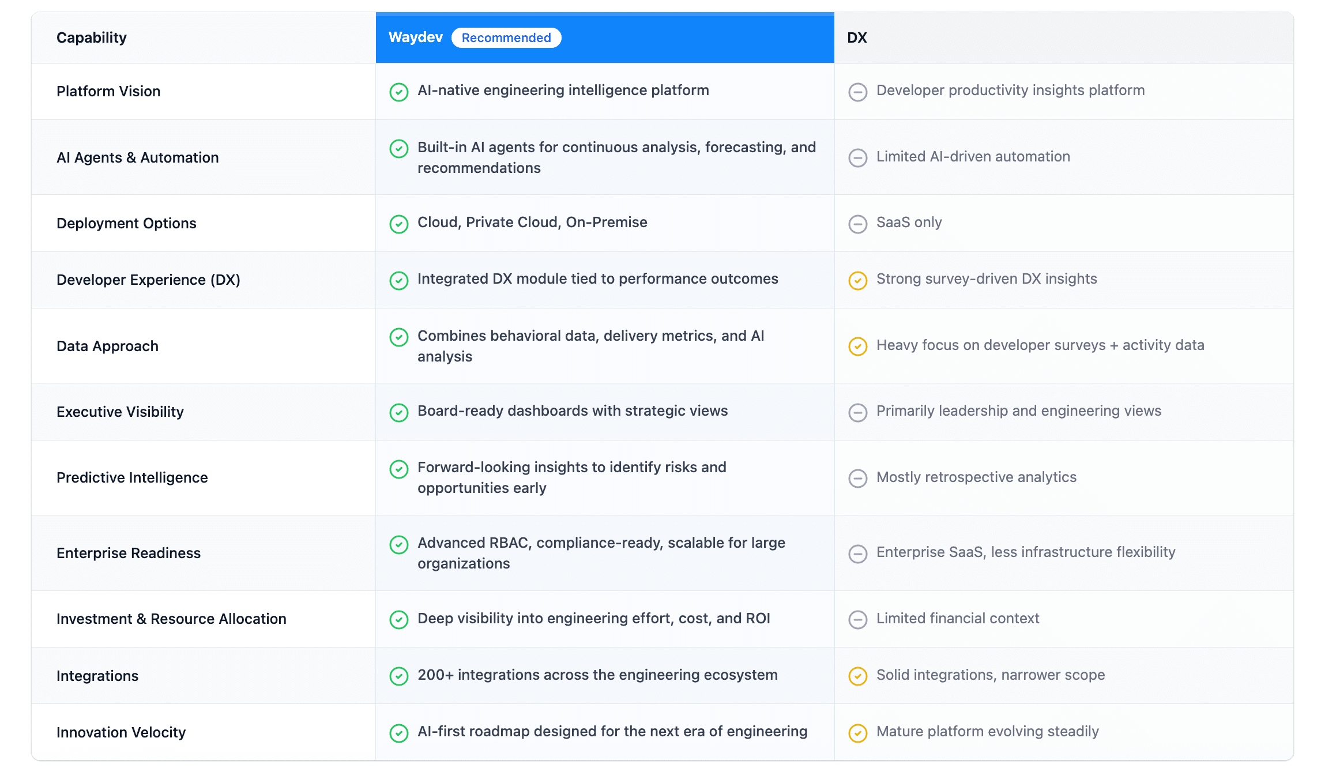
Task: Click the Enterprise Readiness capability label
Action: click(129, 554)
